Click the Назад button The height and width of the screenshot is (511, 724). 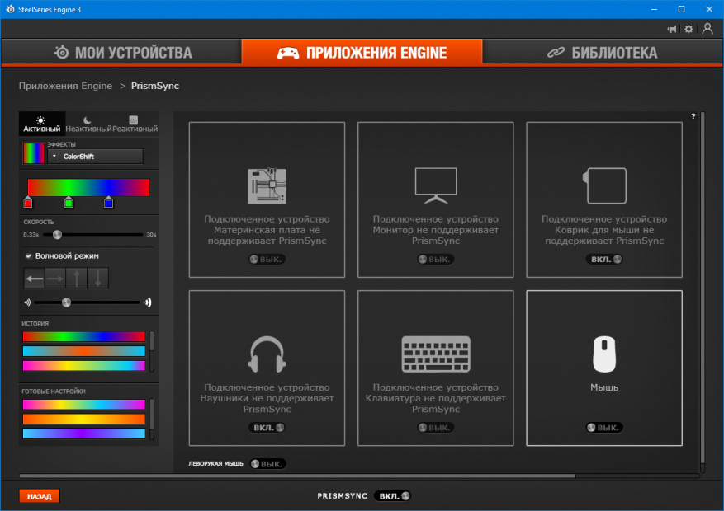pos(40,496)
